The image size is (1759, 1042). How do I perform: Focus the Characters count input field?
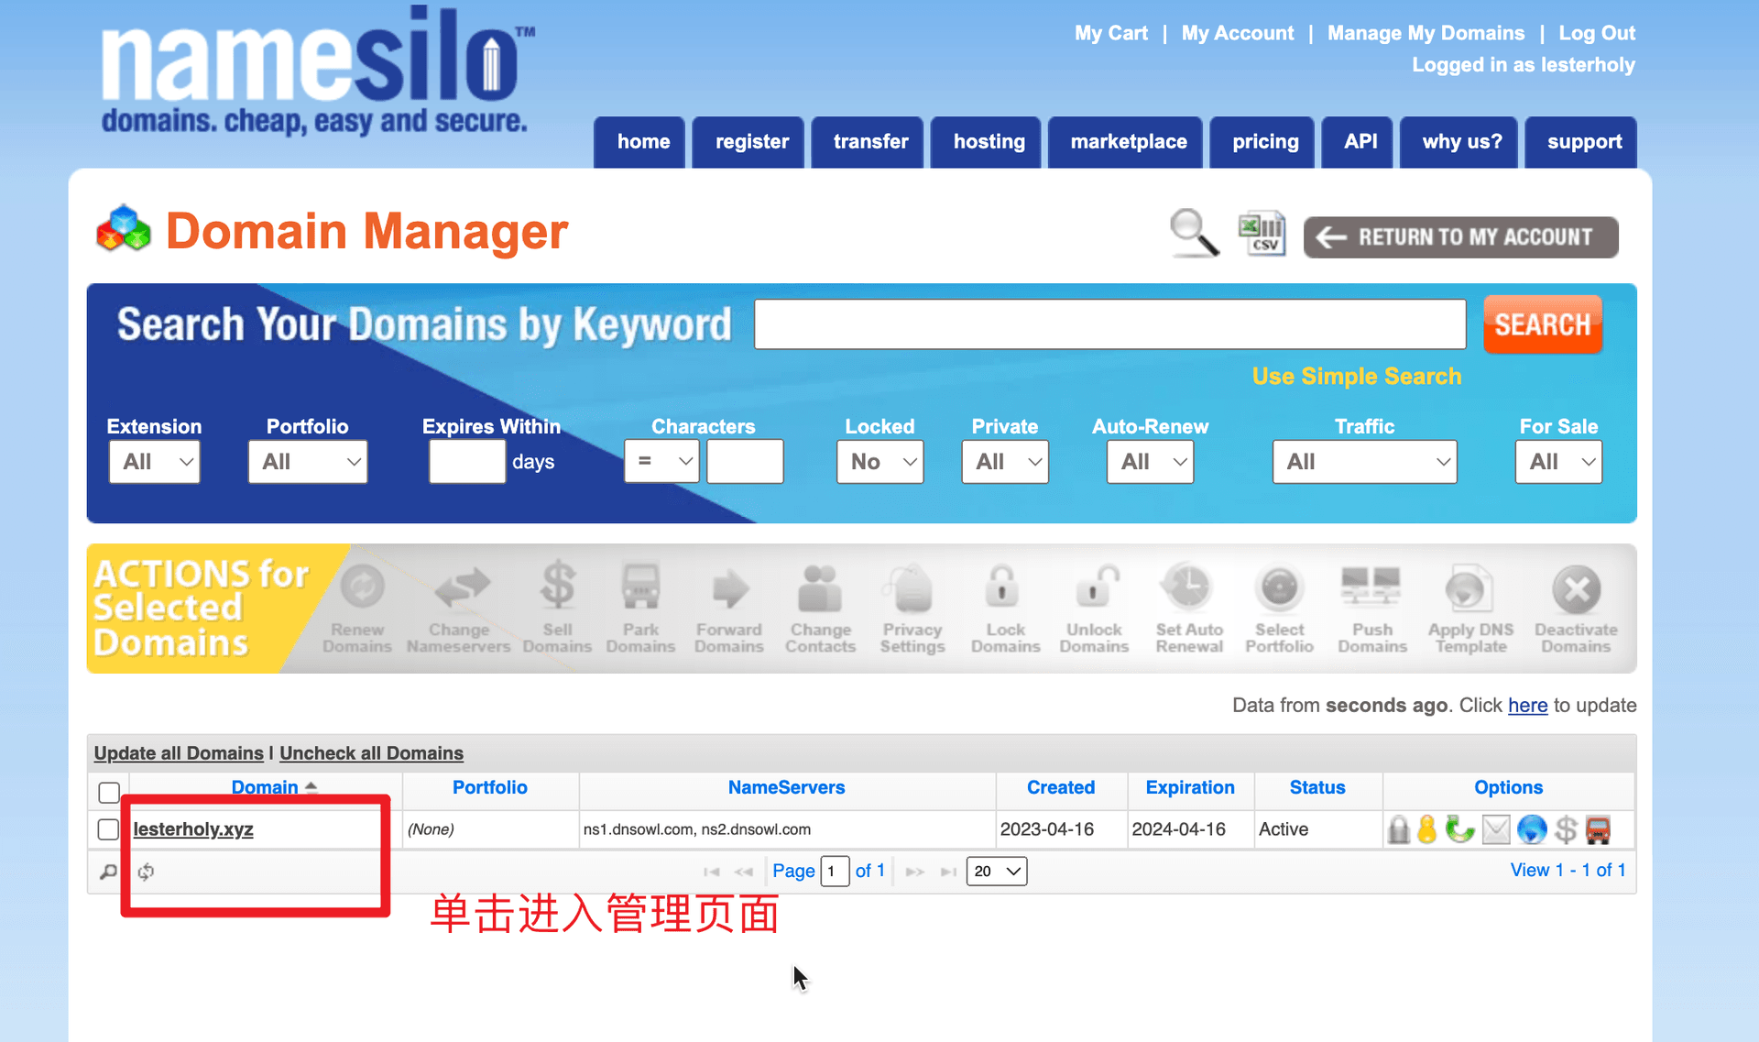(x=745, y=461)
